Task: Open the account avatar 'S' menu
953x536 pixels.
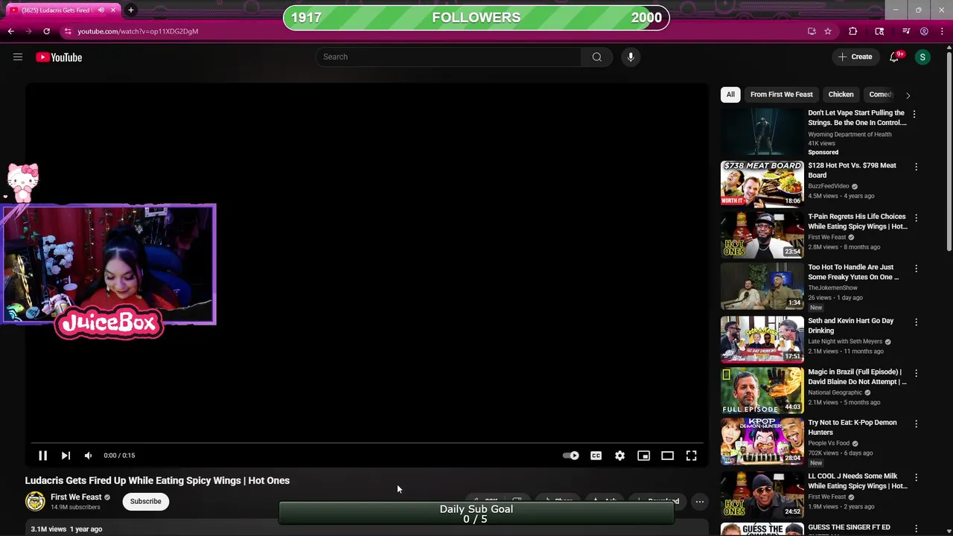Action: pyautogui.click(x=922, y=57)
